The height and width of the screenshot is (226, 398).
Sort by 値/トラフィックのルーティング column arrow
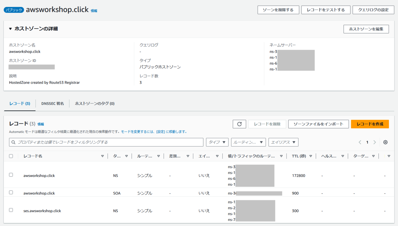(281, 156)
